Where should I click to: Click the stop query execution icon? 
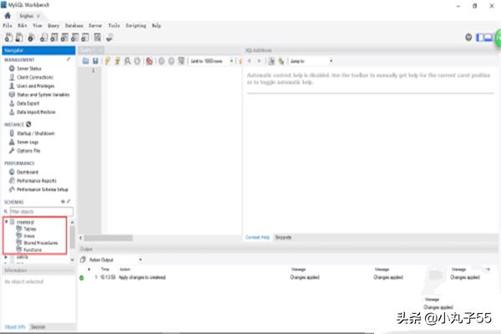tap(137, 61)
